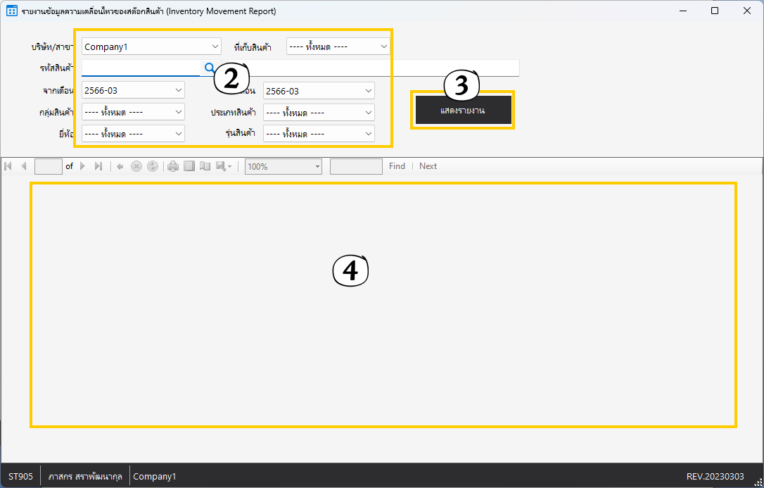This screenshot has width=764, height=488.
Task: Toggle print layout view icon
Action: [x=189, y=166]
